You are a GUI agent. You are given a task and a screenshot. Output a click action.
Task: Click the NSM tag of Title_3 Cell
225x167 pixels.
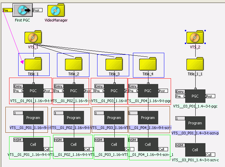pyautogui.click(x=99, y=140)
